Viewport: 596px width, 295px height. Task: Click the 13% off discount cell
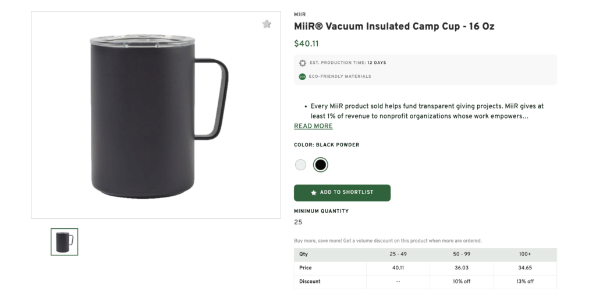point(525,282)
